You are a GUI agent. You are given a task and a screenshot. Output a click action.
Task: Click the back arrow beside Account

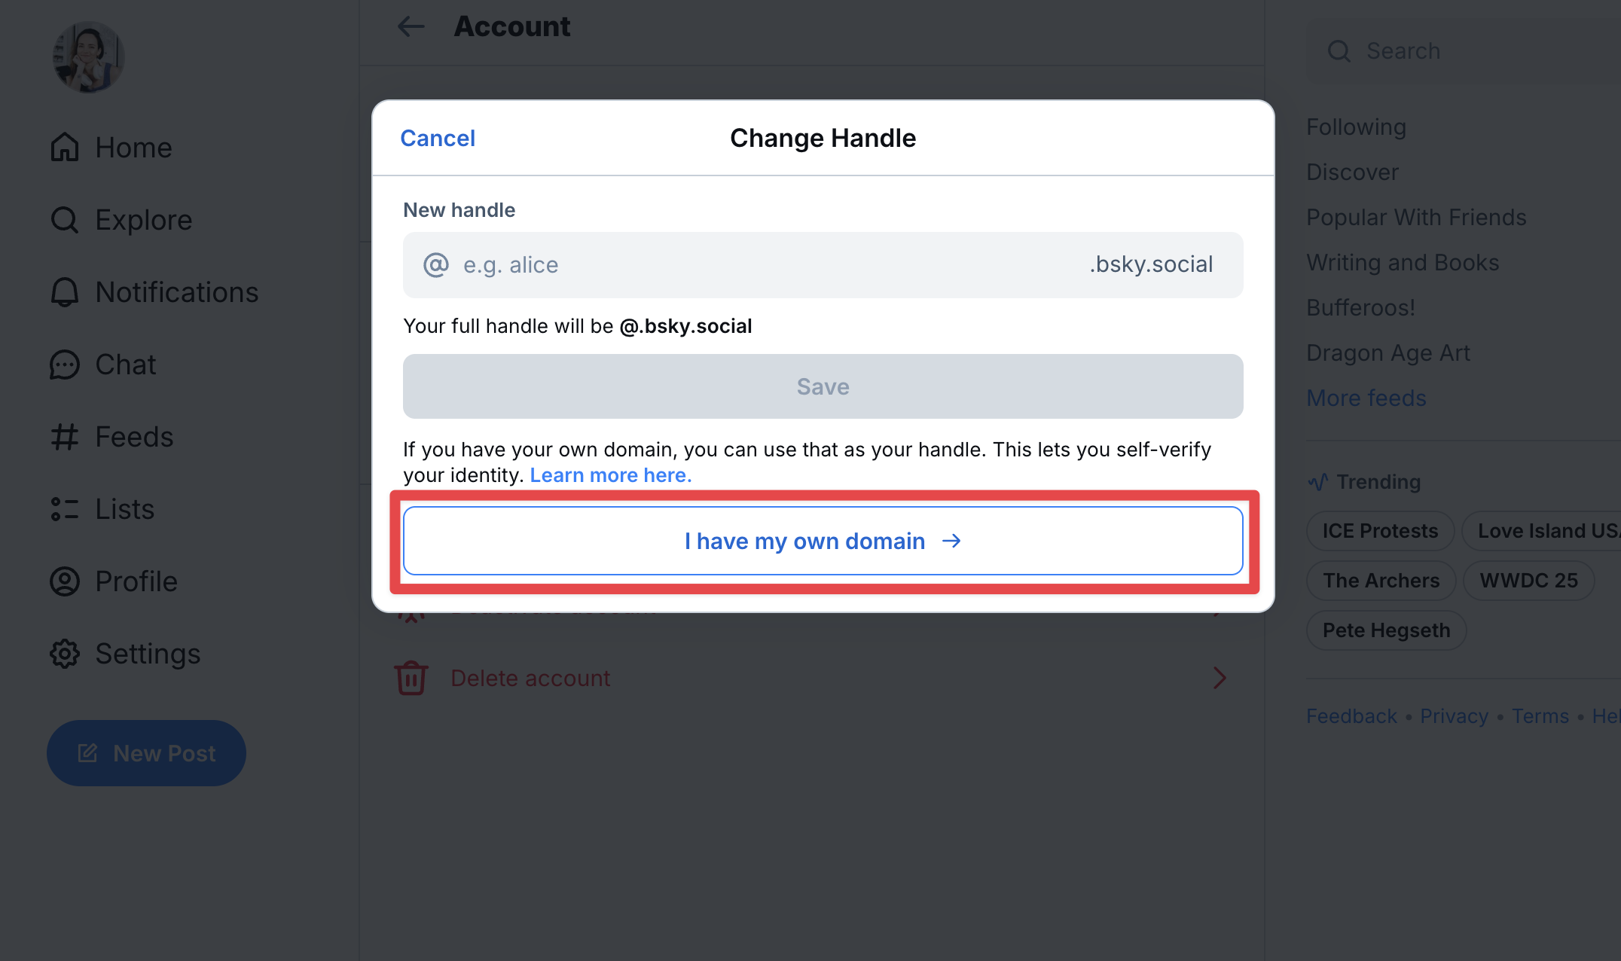(x=411, y=27)
